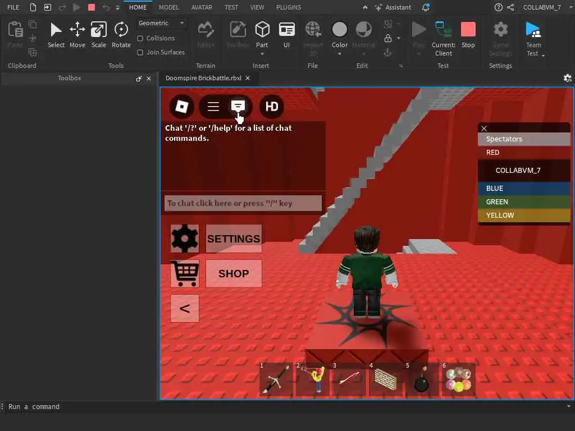Switch to the TEST tab
This screenshot has width=575, height=431.
pyautogui.click(x=231, y=7)
